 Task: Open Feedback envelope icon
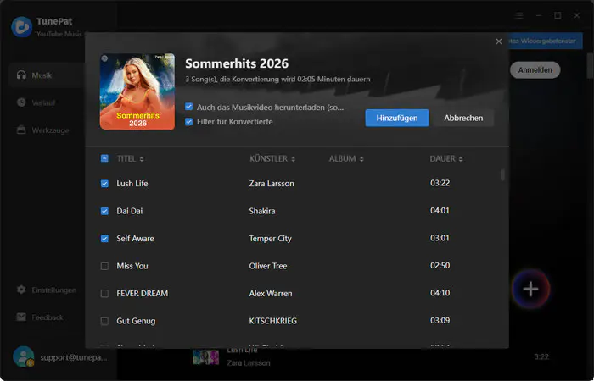21,317
